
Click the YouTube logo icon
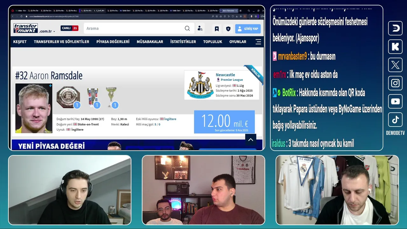(395, 101)
